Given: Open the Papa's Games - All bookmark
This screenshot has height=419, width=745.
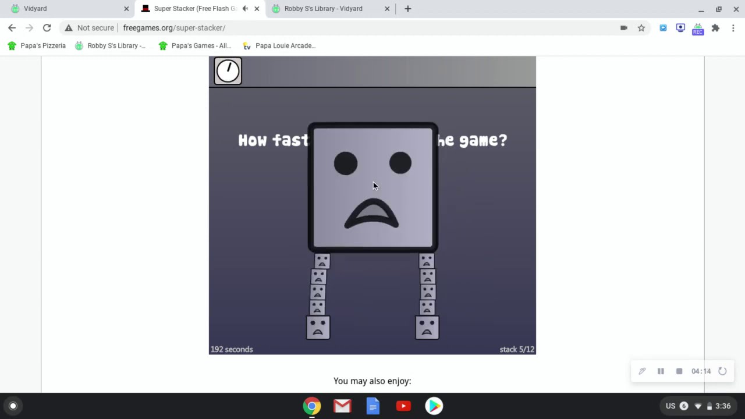Looking at the screenshot, I should 194,45.
